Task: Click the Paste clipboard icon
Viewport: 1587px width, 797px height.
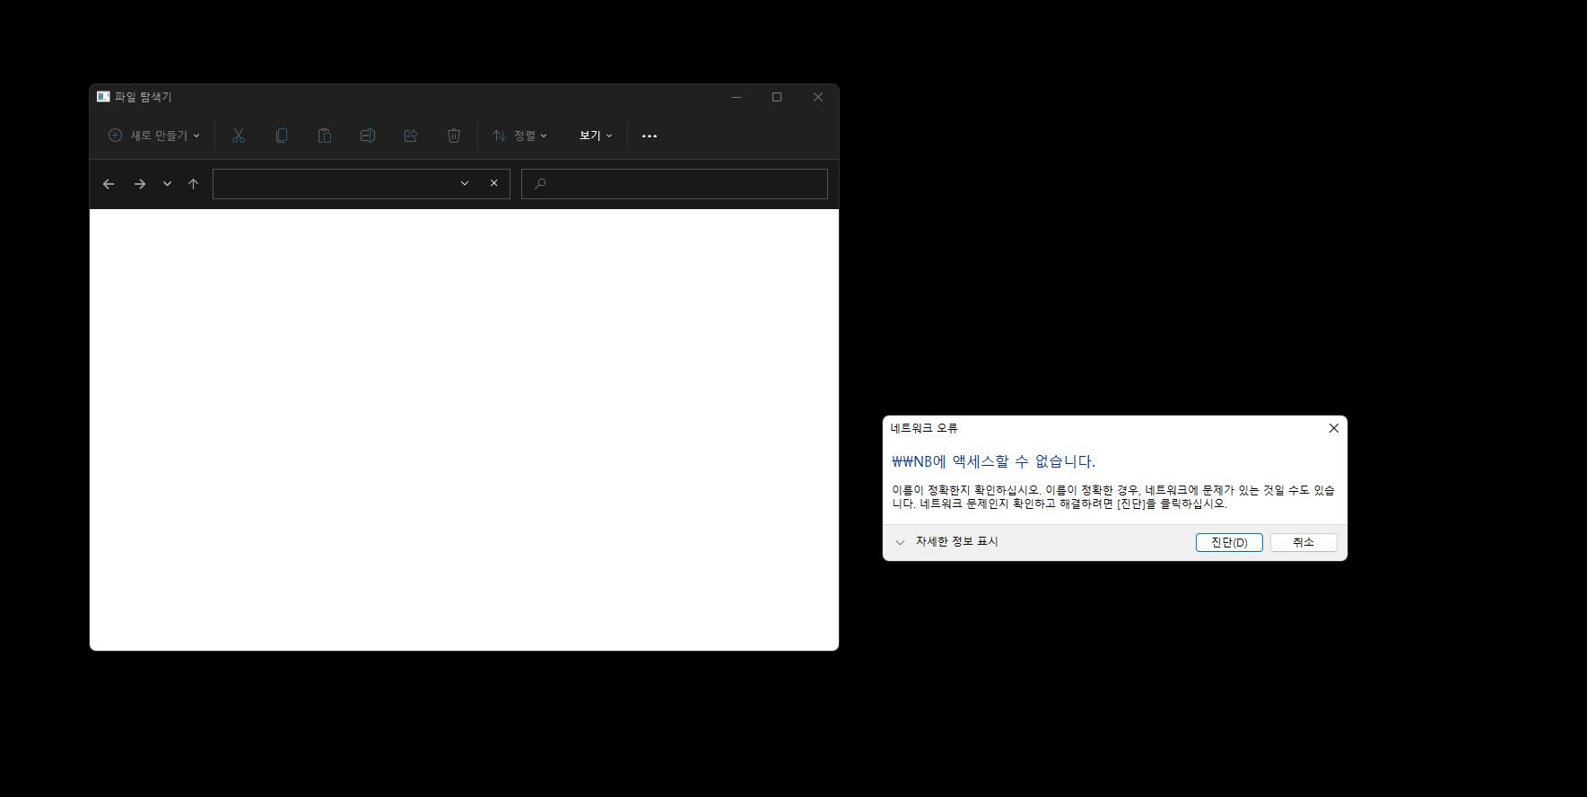Action: [325, 136]
